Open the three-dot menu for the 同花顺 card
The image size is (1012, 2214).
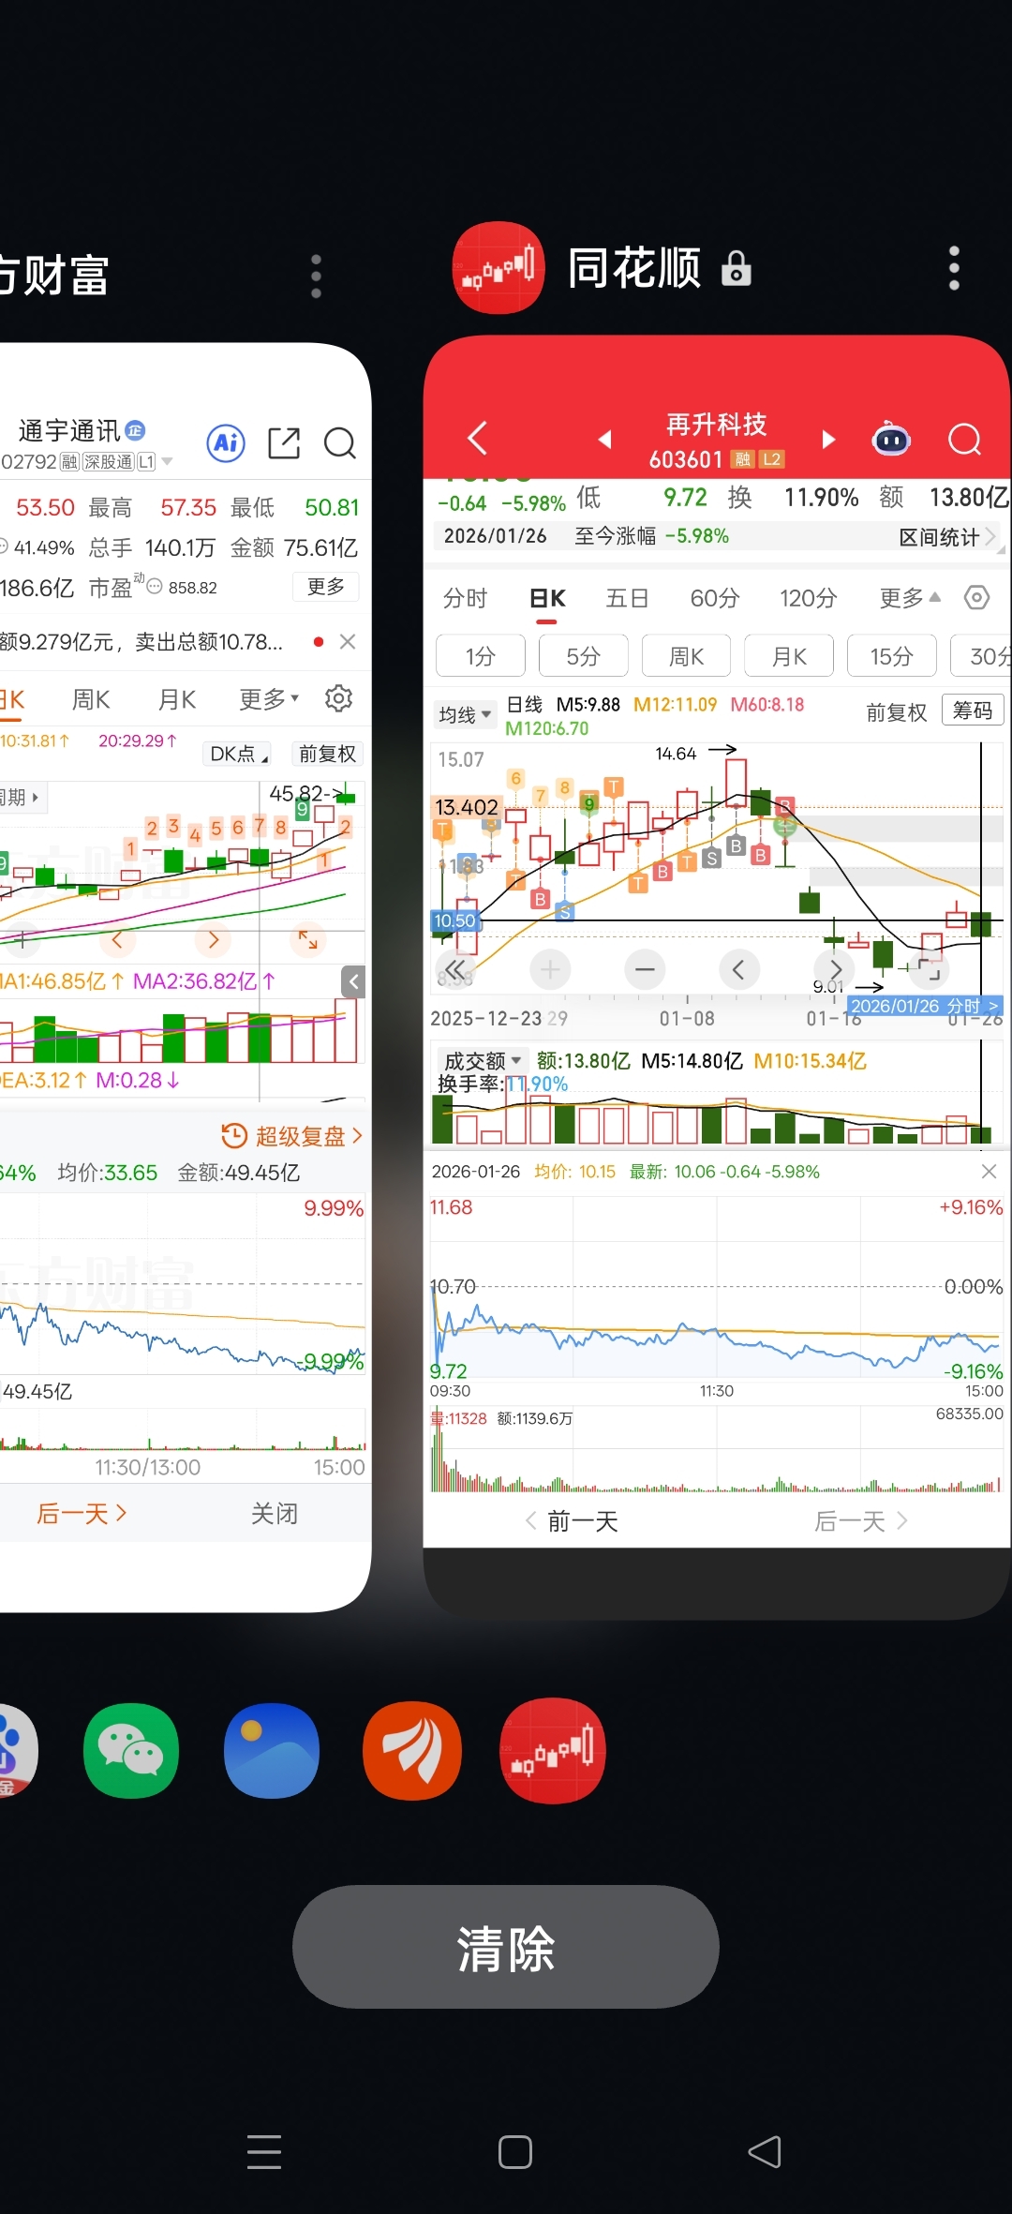coord(954,269)
